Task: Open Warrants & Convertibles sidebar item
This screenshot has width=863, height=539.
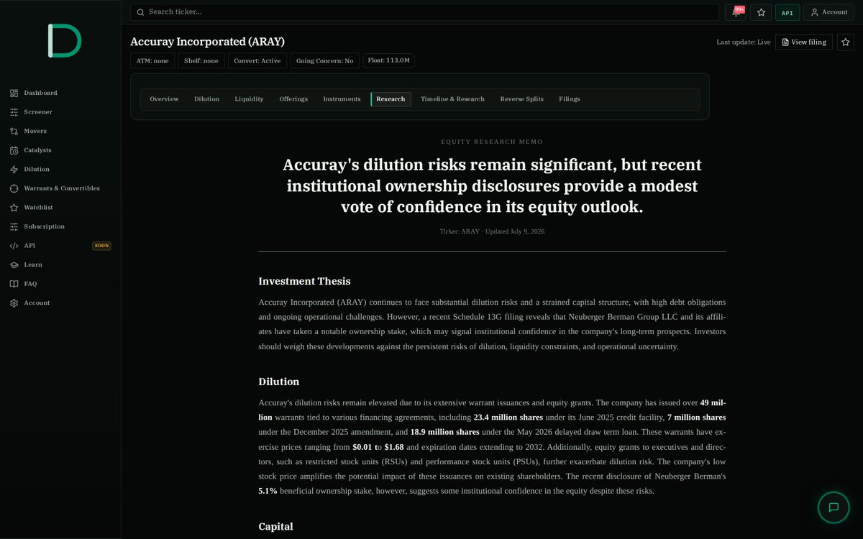Action: click(x=60, y=188)
